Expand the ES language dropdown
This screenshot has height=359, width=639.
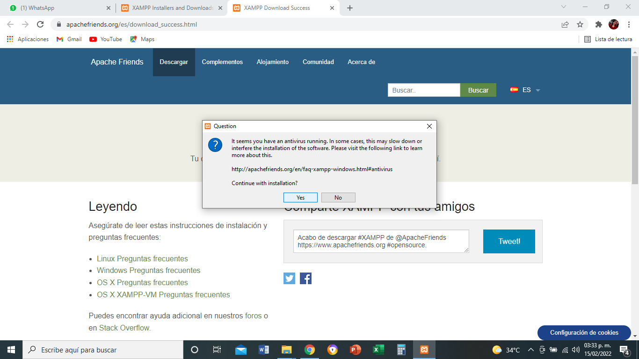pos(525,90)
